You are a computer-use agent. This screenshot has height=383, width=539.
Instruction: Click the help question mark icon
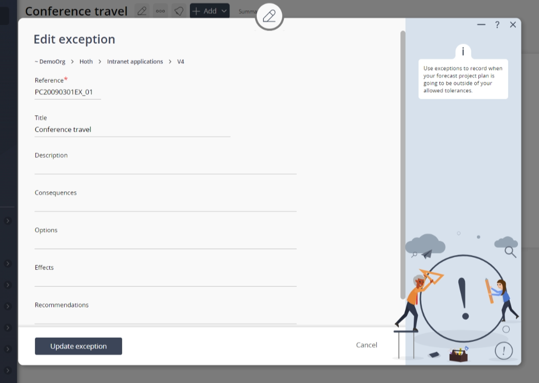[497, 25]
